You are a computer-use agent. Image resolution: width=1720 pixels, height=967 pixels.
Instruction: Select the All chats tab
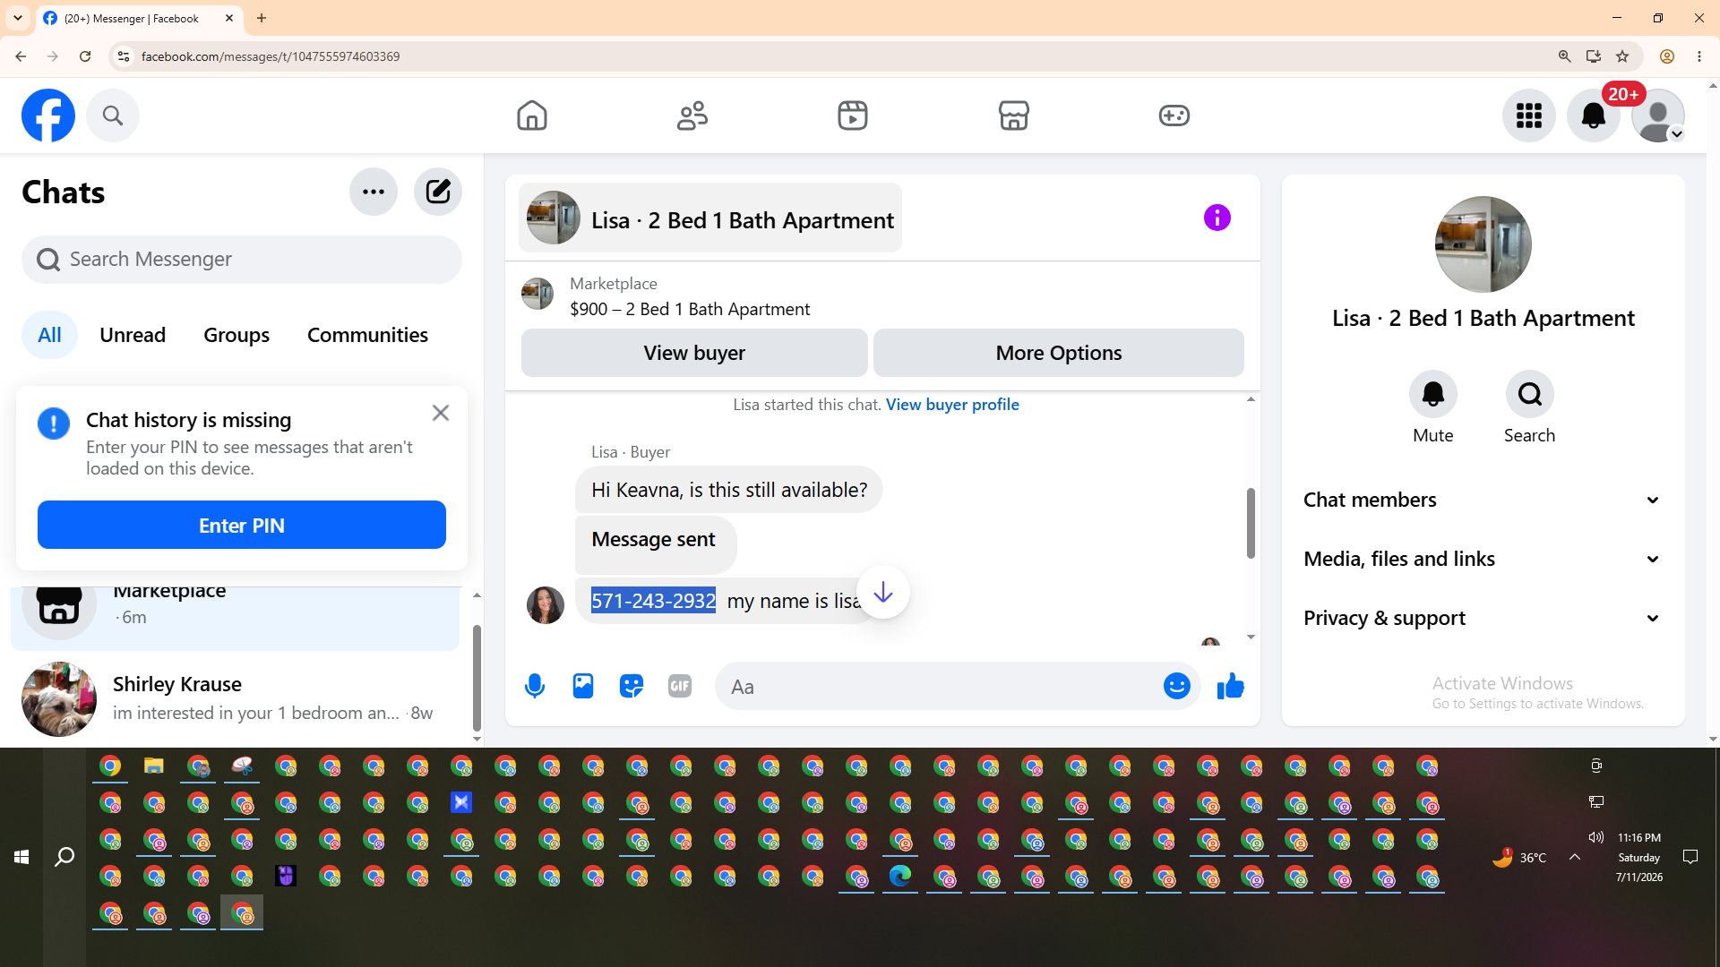point(49,335)
